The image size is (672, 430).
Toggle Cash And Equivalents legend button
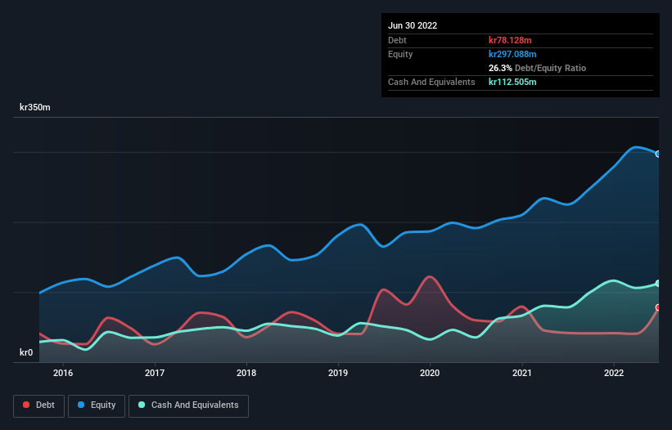click(188, 405)
